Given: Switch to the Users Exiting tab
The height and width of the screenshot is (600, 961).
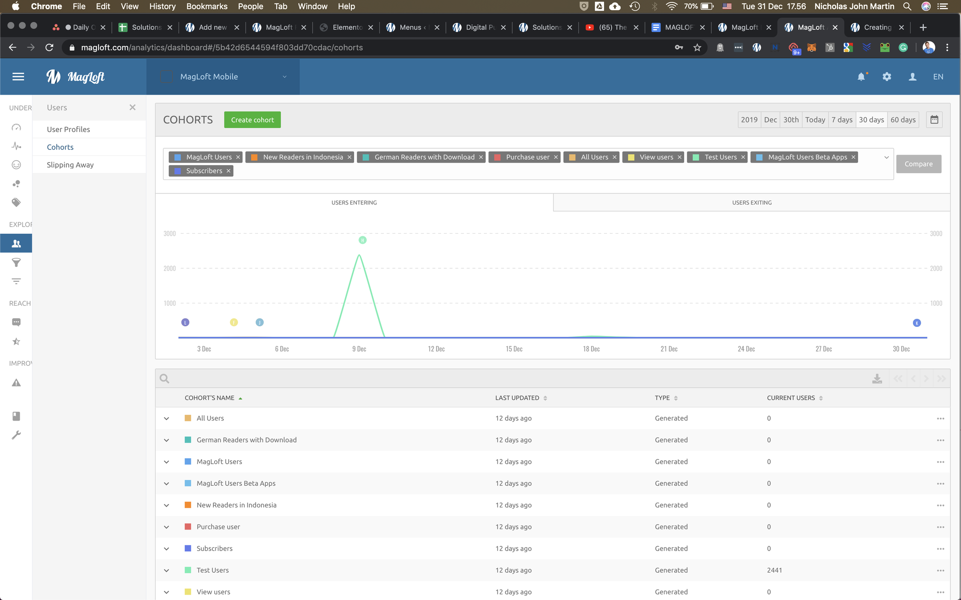Looking at the screenshot, I should (752, 203).
